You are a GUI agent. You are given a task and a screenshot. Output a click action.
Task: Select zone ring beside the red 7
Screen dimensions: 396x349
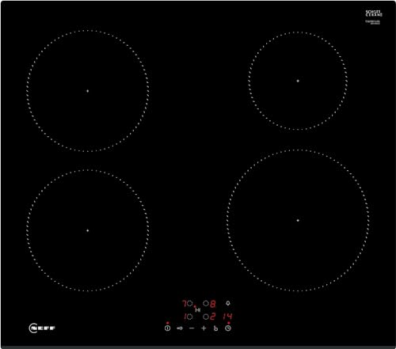(189, 303)
